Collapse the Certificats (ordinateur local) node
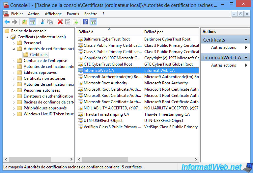This screenshot has width=253, height=173. (7, 37)
